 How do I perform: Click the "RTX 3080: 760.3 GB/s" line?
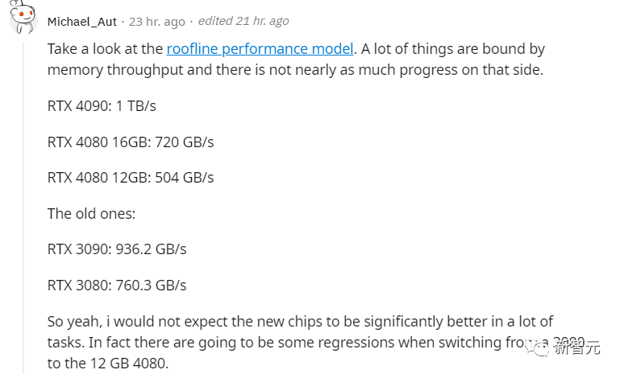(117, 285)
